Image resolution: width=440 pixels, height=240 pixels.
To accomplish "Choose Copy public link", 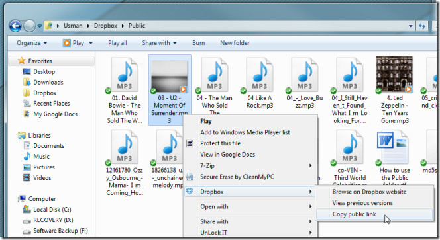I will [x=374, y=214].
